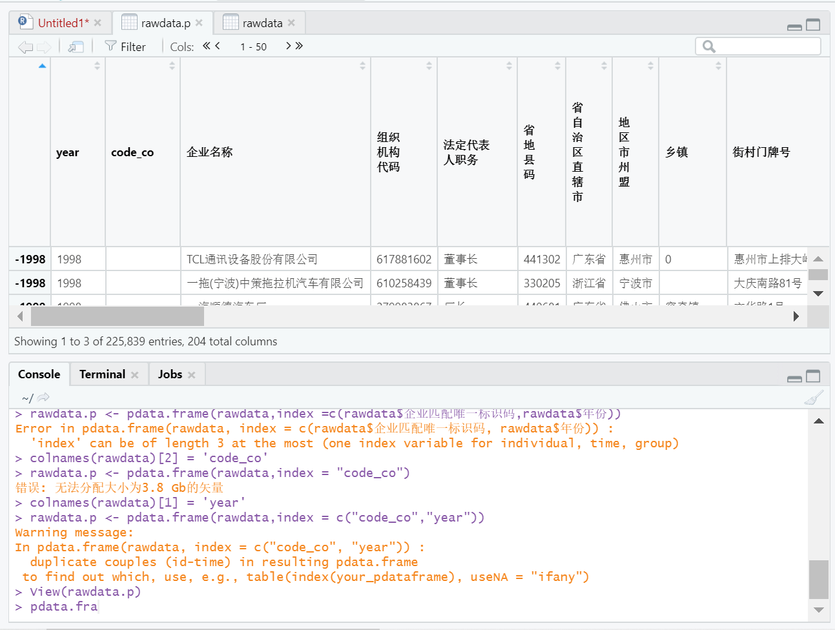The image size is (835, 630).
Task: View current working directory via arrow icon
Action: pyautogui.click(x=43, y=398)
